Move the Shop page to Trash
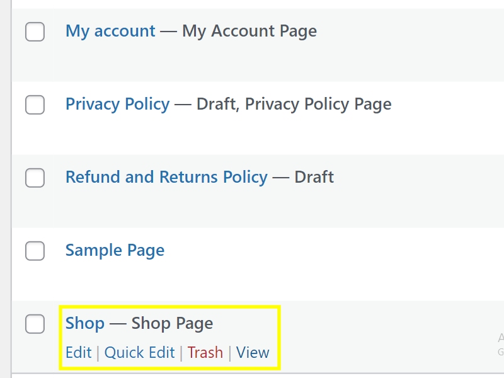504x378 pixels. (205, 352)
